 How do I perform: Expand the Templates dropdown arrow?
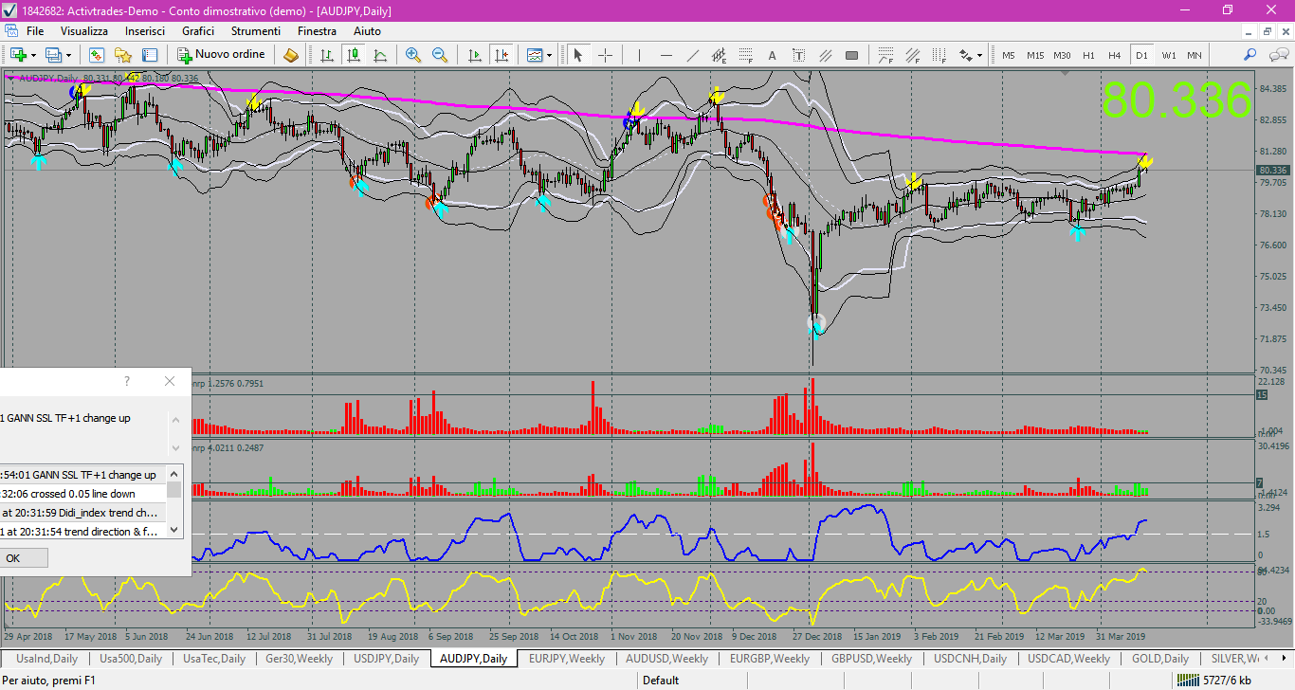pyautogui.click(x=550, y=55)
